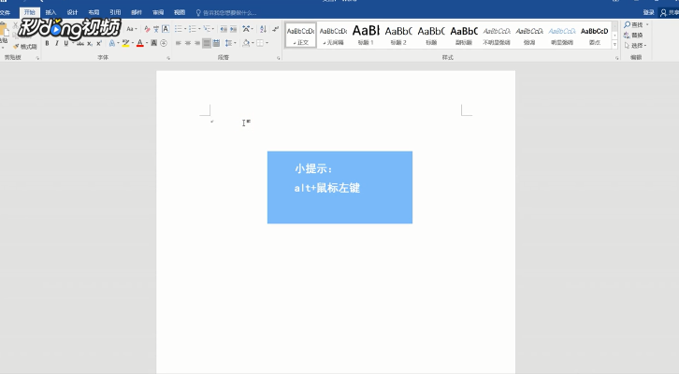
Task: Expand the Numbering dropdown arrow
Action: point(199,29)
